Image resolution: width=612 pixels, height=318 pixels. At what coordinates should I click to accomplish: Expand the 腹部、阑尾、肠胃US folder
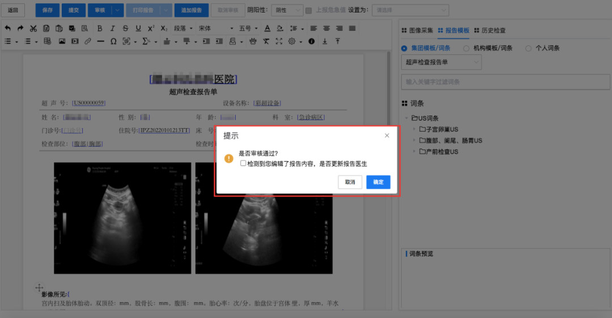(414, 140)
